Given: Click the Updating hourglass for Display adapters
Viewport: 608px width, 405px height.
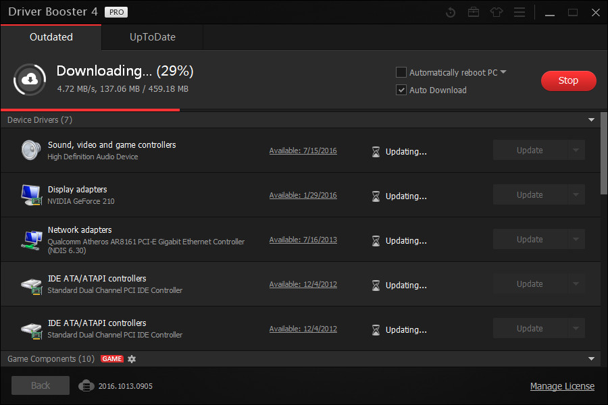Looking at the screenshot, I should 376,195.
